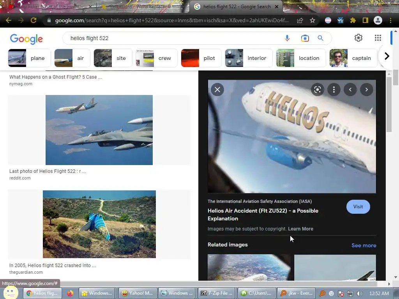Open the fighter jet and Helios photo
Screen dimensions: 399x299
coord(99,130)
